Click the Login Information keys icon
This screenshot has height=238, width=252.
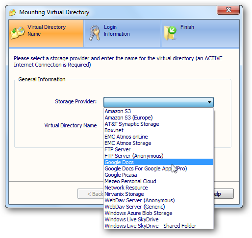95,33
